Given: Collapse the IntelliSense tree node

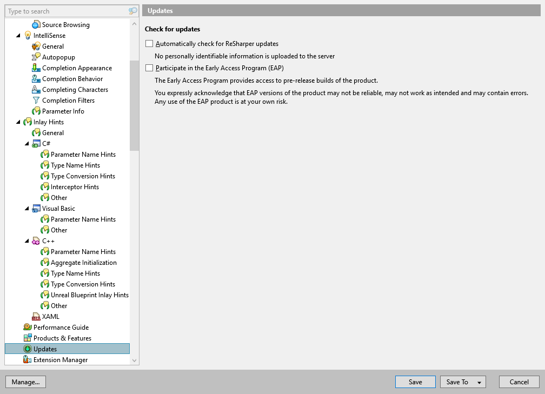Looking at the screenshot, I should (x=18, y=36).
